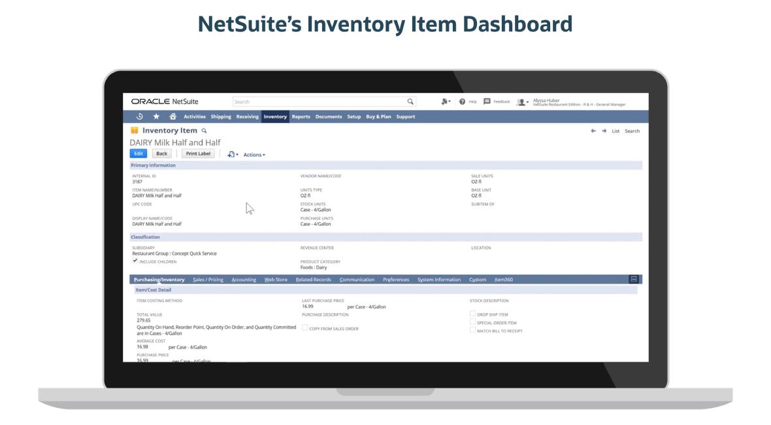Open the Setup menu
This screenshot has width=771, height=425.
tap(354, 116)
